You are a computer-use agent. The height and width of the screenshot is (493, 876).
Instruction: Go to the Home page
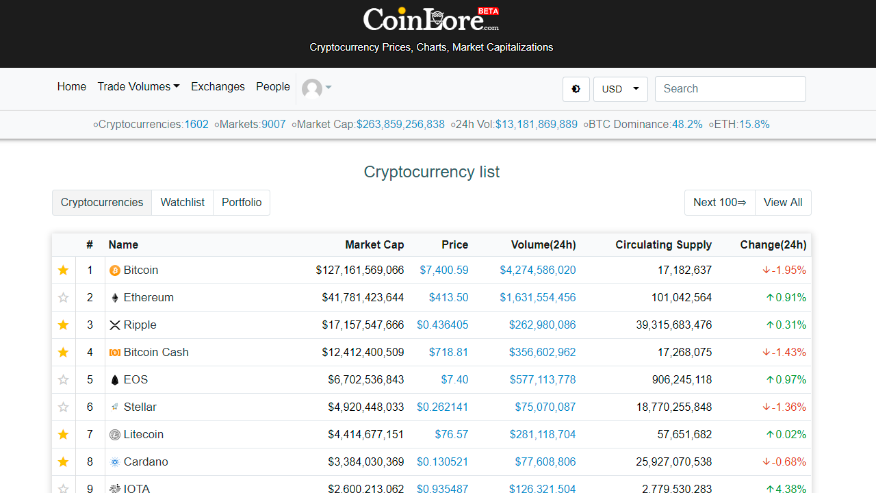(72, 87)
